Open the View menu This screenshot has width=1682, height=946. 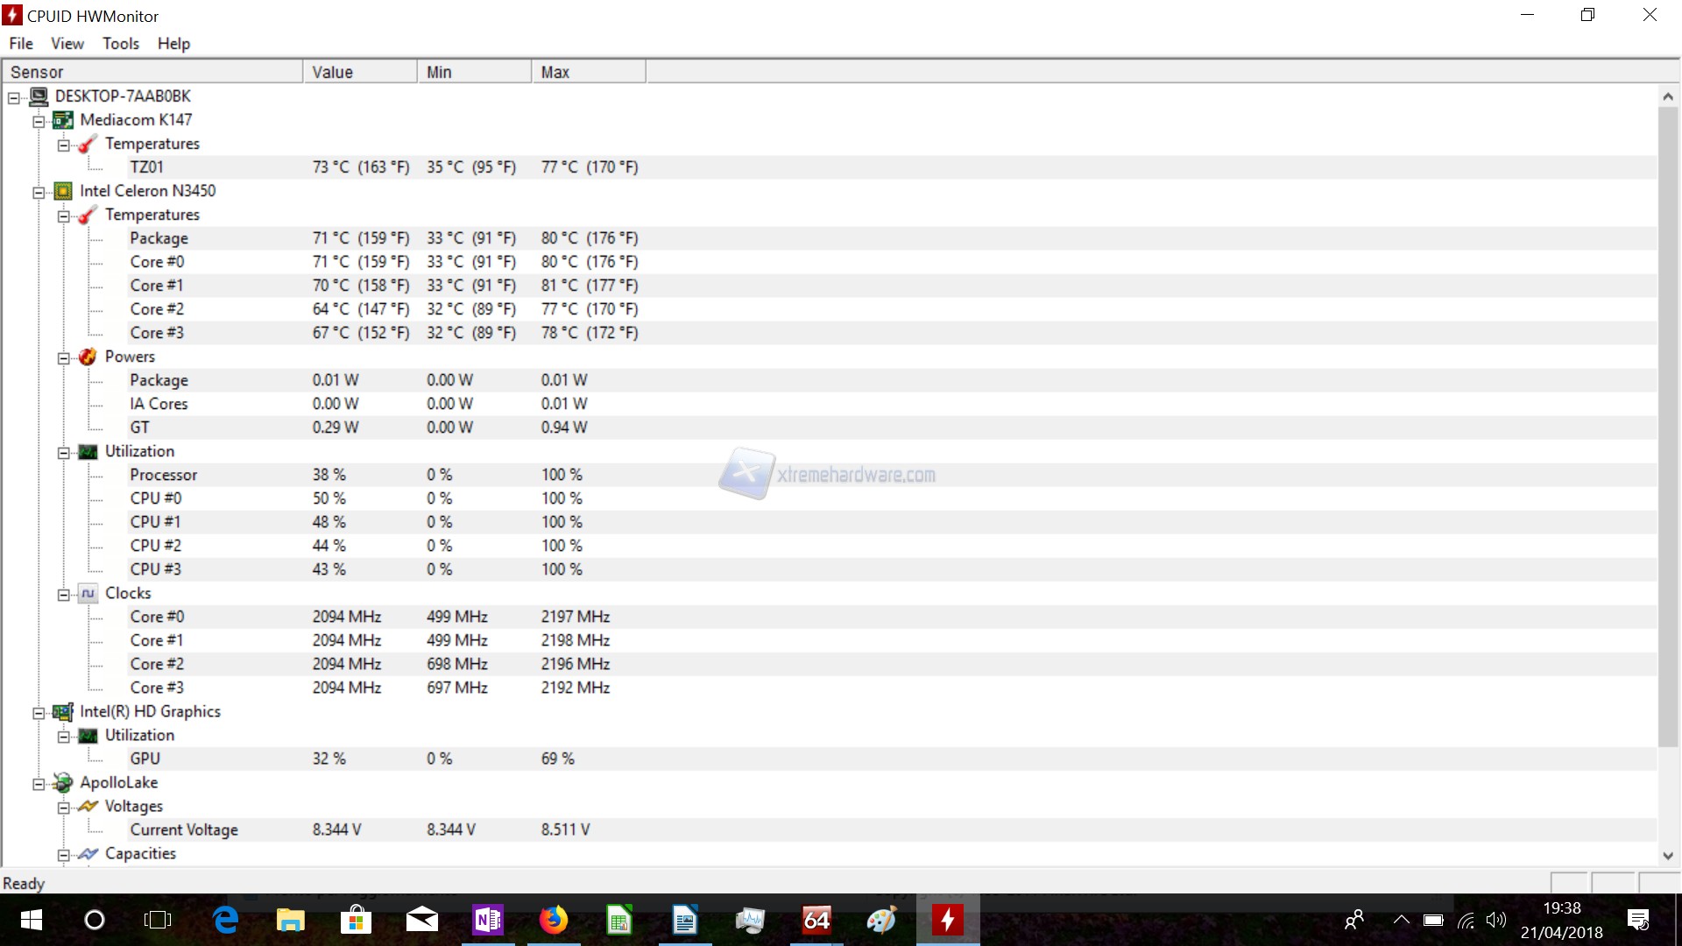point(67,44)
